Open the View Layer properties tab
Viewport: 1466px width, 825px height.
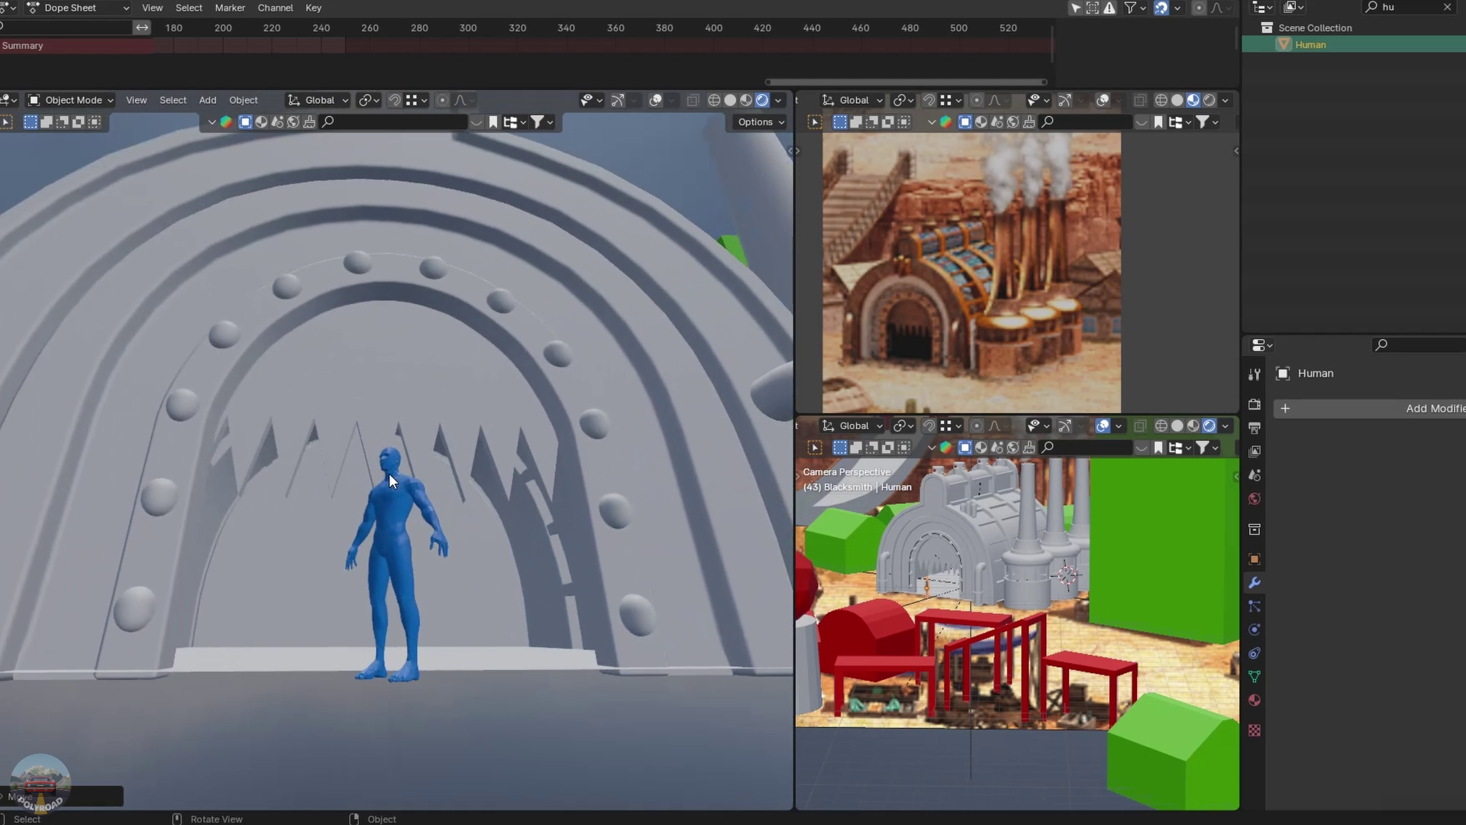click(1254, 451)
